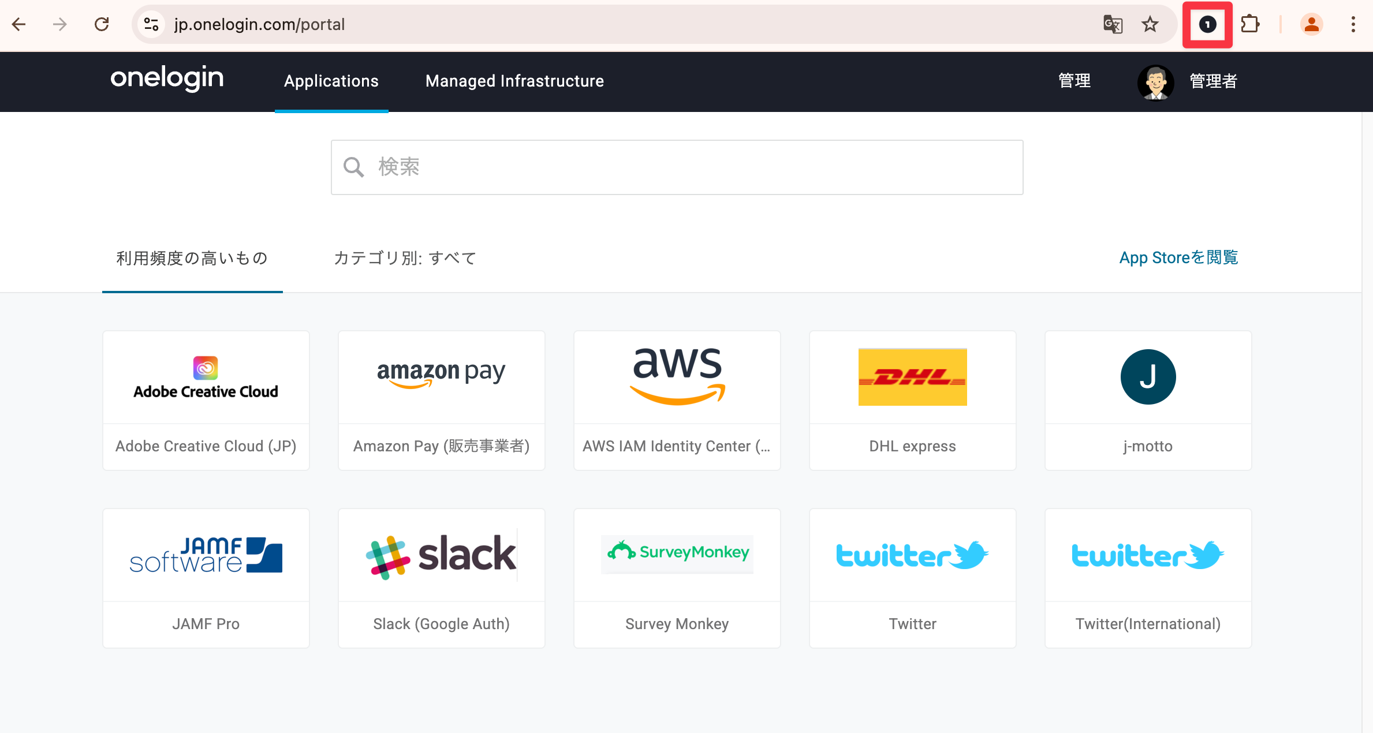1373x733 pixels.
Task: Launch the Slack logo tile
Action: click(442, 555)
